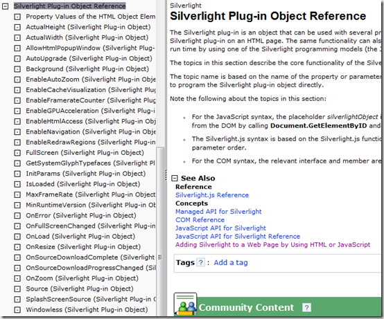Collapse the See Also section
Image resolution: width=384 pixels, height=319 pixels.
[175, 179]
